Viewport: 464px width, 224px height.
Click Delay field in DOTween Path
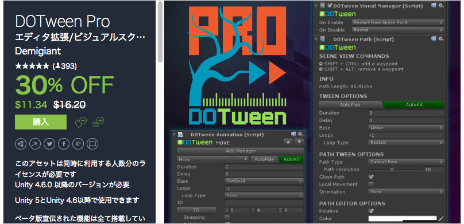pyautogui.click(x=407, y=120)
